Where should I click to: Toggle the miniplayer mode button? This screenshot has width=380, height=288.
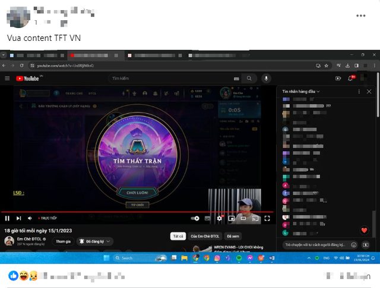[231, 218]
